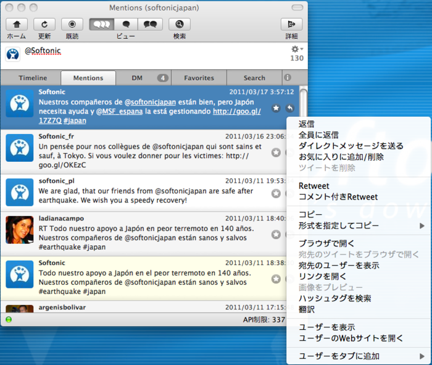
Task: Click the green connection status indicator
Action: (x=9, y=319)
